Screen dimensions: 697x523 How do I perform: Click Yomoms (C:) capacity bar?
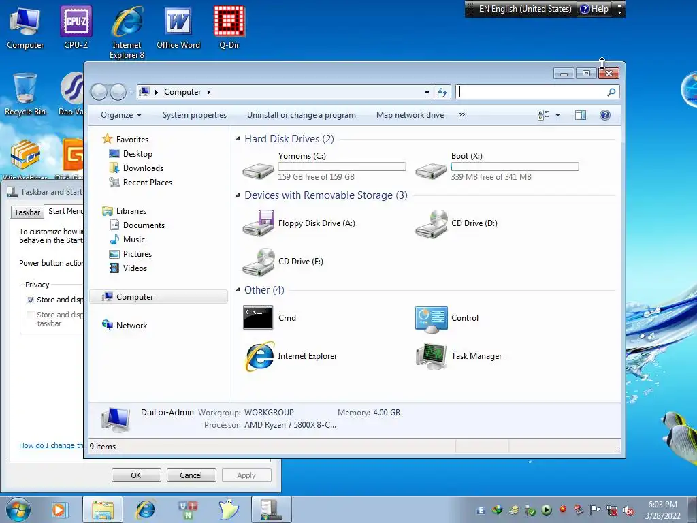[x=342, y=167]
